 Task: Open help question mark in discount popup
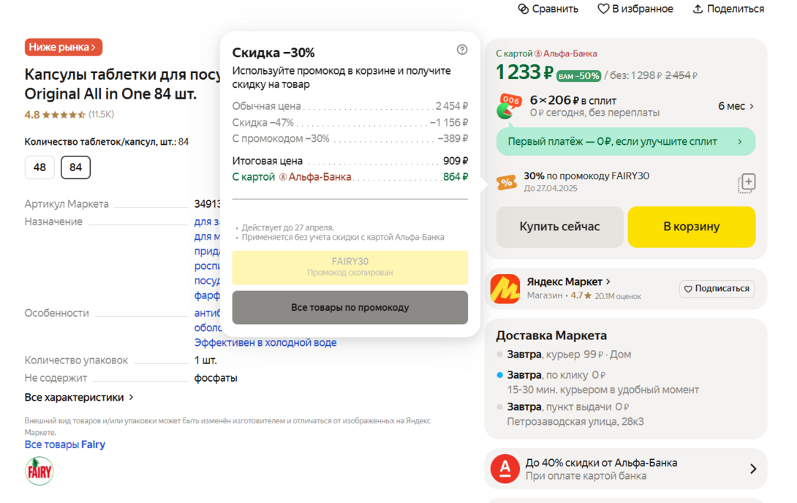(462, 50)
